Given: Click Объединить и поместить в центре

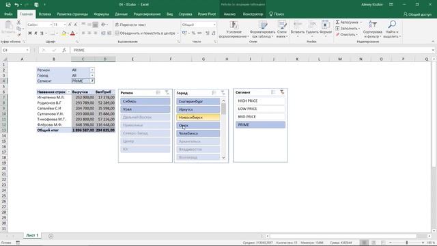Looking at the screenshot, I should [x=145, y=33].
